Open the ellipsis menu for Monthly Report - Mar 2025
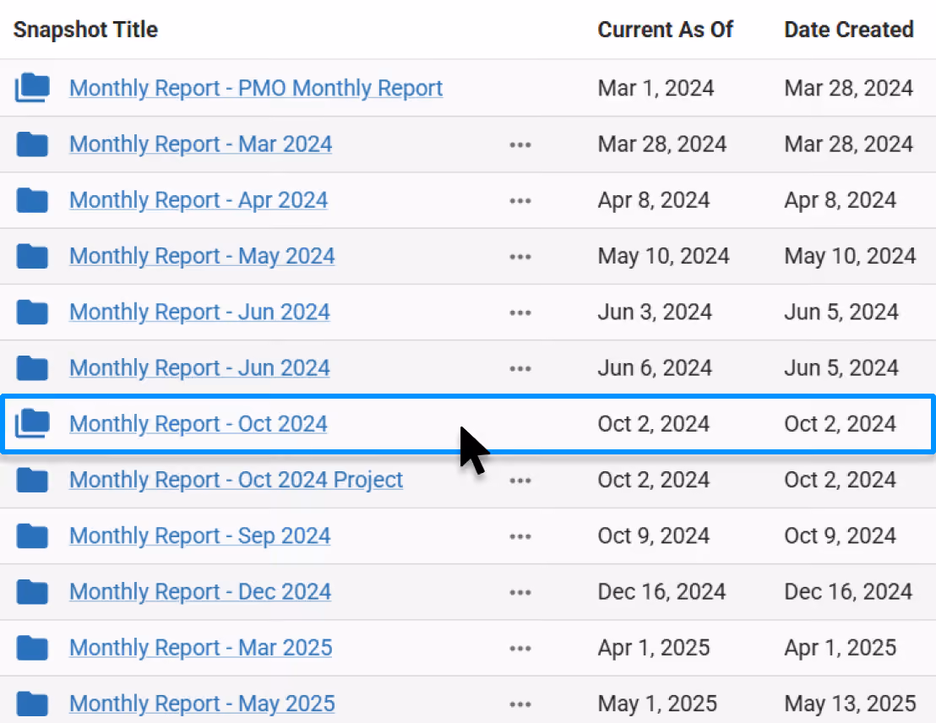This screenshot has height=723, width=936. coord(520,648)
